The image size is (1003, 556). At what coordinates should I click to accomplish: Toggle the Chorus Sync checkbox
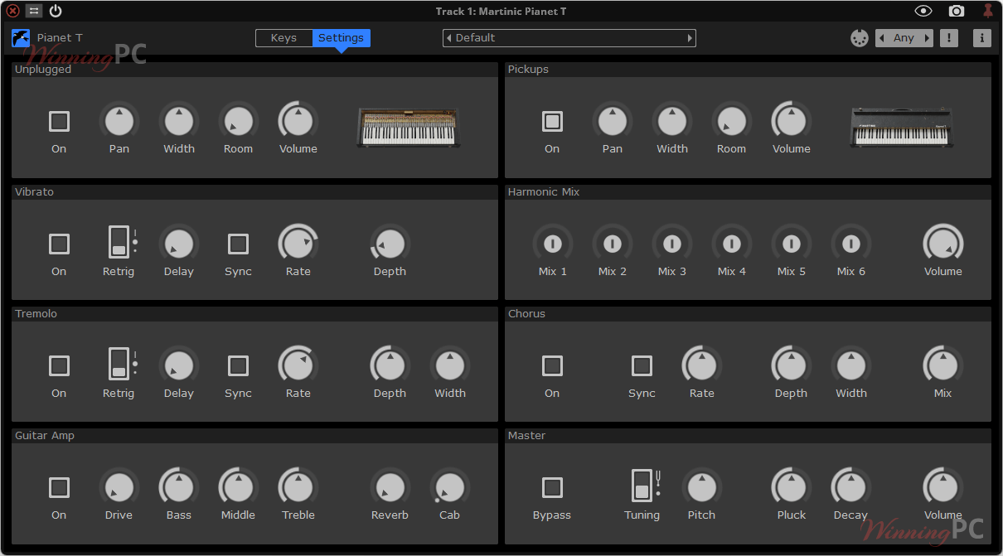642,365
